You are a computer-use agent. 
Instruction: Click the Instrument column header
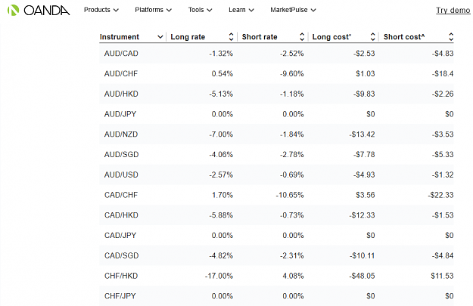pyautogui.click(x=120, y=37)
